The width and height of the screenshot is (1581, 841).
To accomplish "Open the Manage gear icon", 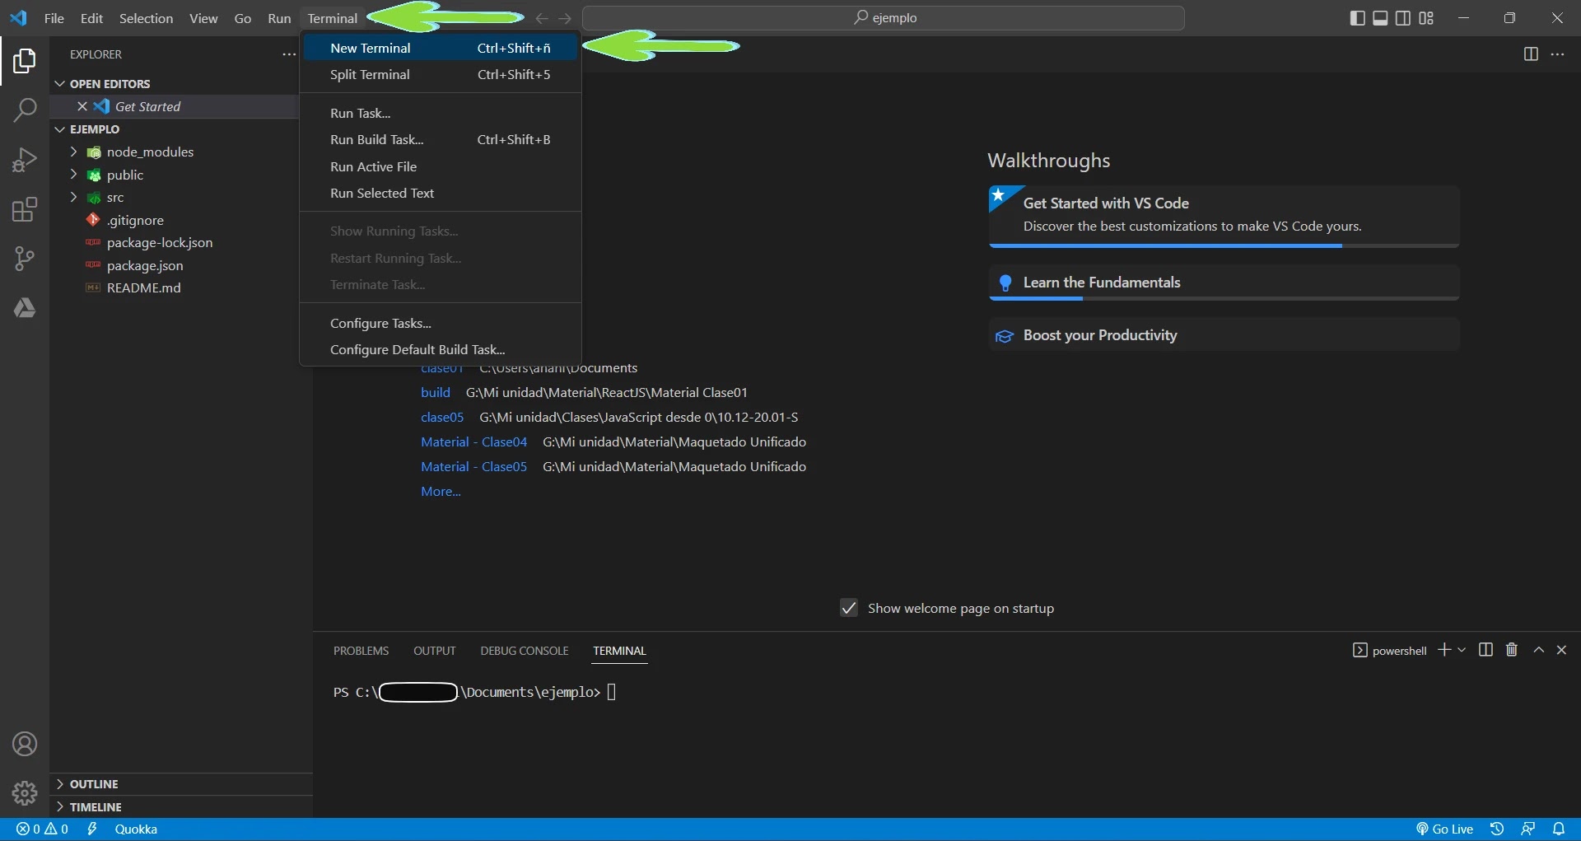I will [x=25, y=793].
